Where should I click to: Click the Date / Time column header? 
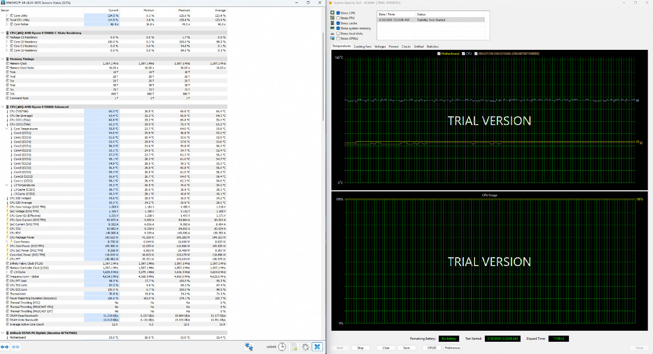pyautogui.click(x=396, y=14)
